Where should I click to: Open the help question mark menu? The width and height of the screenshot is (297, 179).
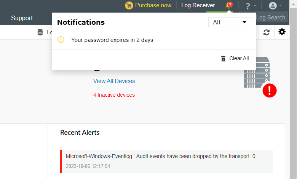[248, 6]
